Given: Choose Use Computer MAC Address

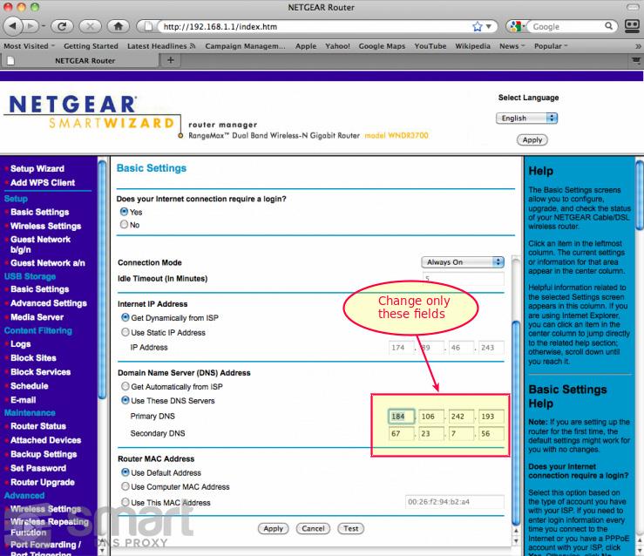Looking at the screenshot, I should [125, 486].
